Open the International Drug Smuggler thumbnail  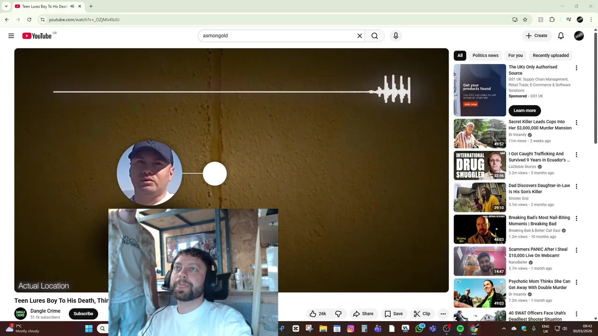tap(480, 165)
